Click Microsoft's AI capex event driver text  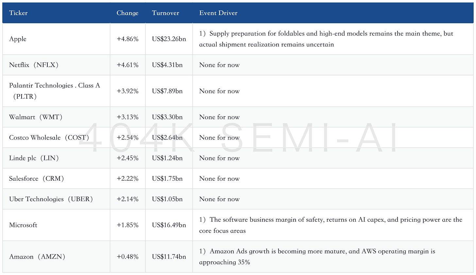331,225
